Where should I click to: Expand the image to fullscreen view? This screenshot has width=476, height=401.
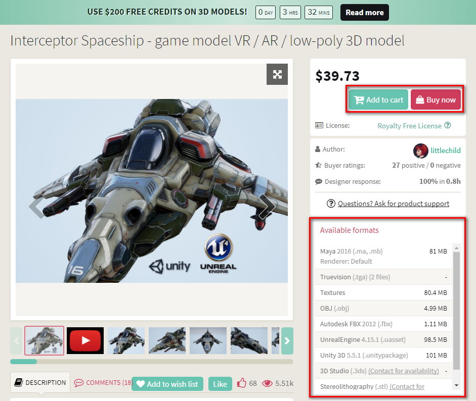[277, 74]
